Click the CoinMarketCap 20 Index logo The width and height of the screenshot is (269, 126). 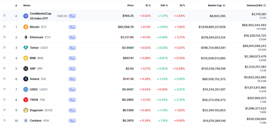(26, 16)
